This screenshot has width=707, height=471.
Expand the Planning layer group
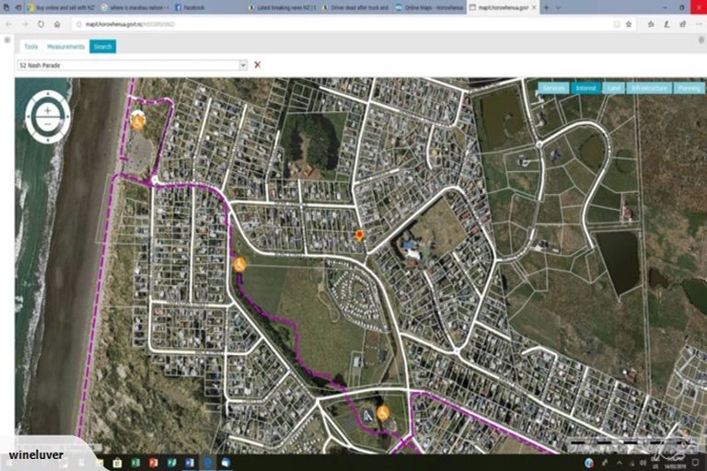(x=689, y=88)
